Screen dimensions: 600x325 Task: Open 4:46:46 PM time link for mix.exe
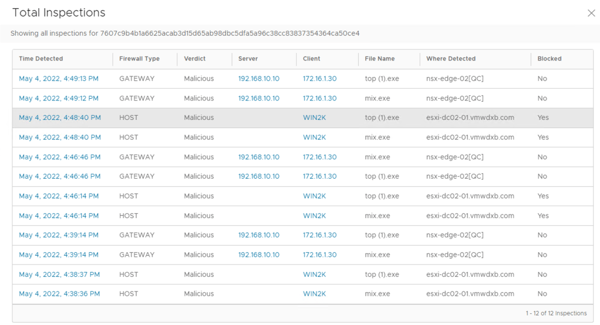click(59, 157)
